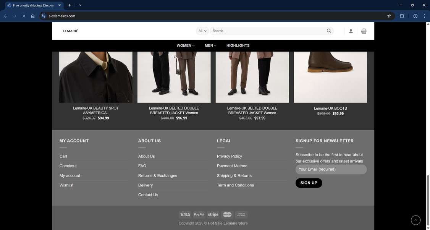
Task: Expand the WOMEN menu
Action: point(185,45)
